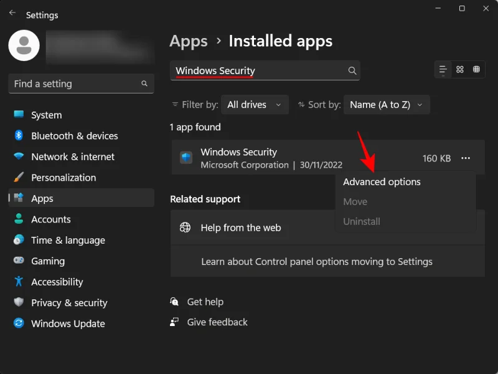This screenshot has width=498, height=374.
Task: Choose Advanced options from the context menu
Action: [x=382, y=181]
